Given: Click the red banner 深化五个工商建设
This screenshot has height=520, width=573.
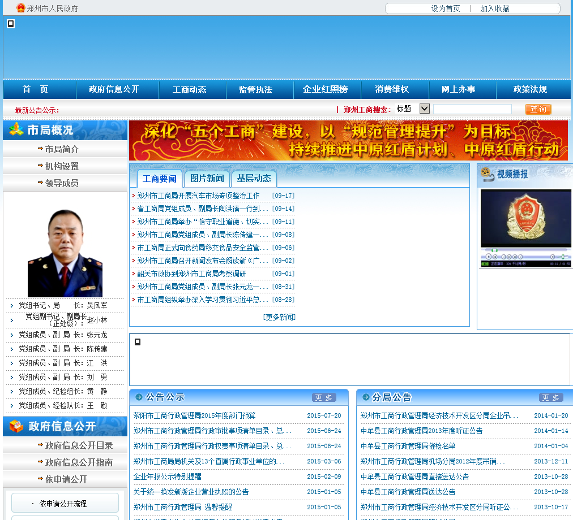Looking at the screenshot, I should 348,141.
